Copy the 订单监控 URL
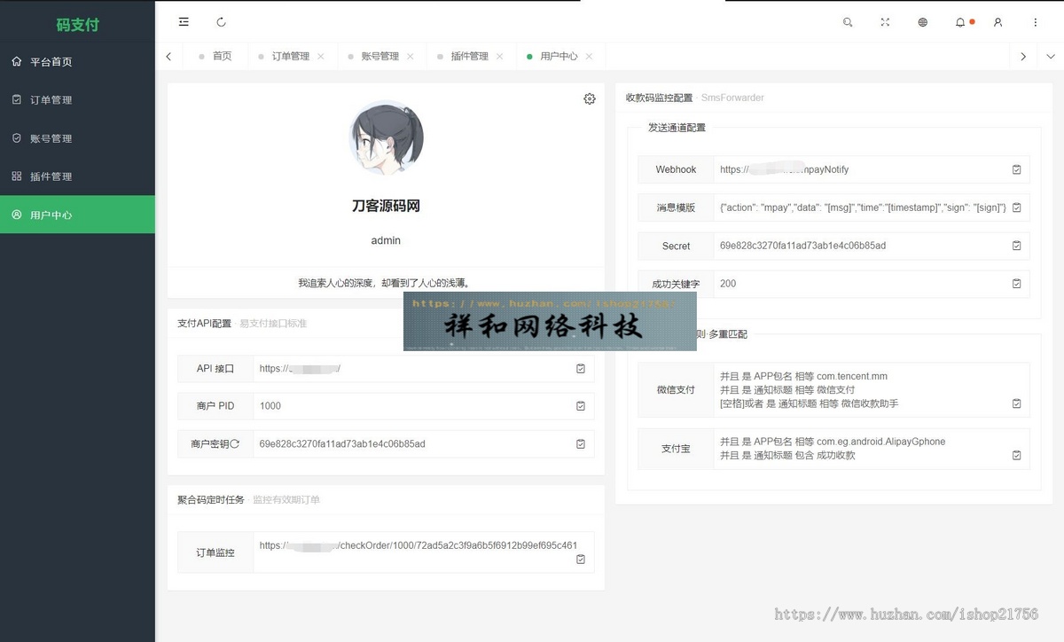 pyautogui.click(x=581, y=559)
